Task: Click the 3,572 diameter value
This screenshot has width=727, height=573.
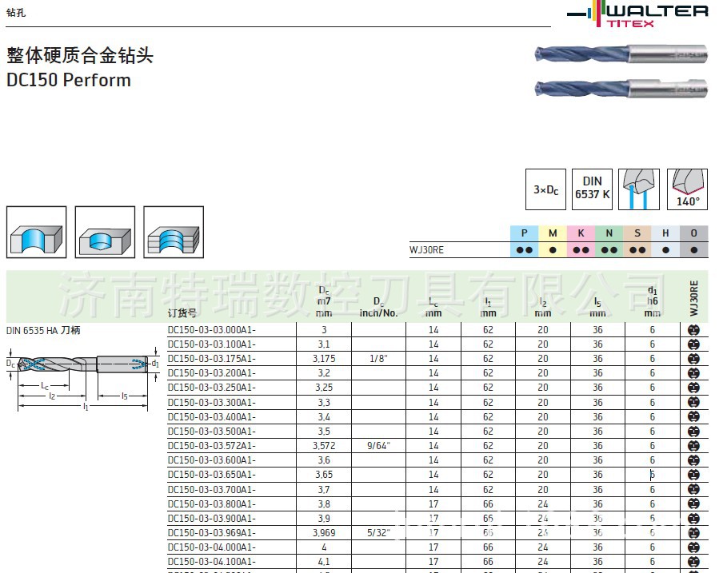Action: coord(324,446)
